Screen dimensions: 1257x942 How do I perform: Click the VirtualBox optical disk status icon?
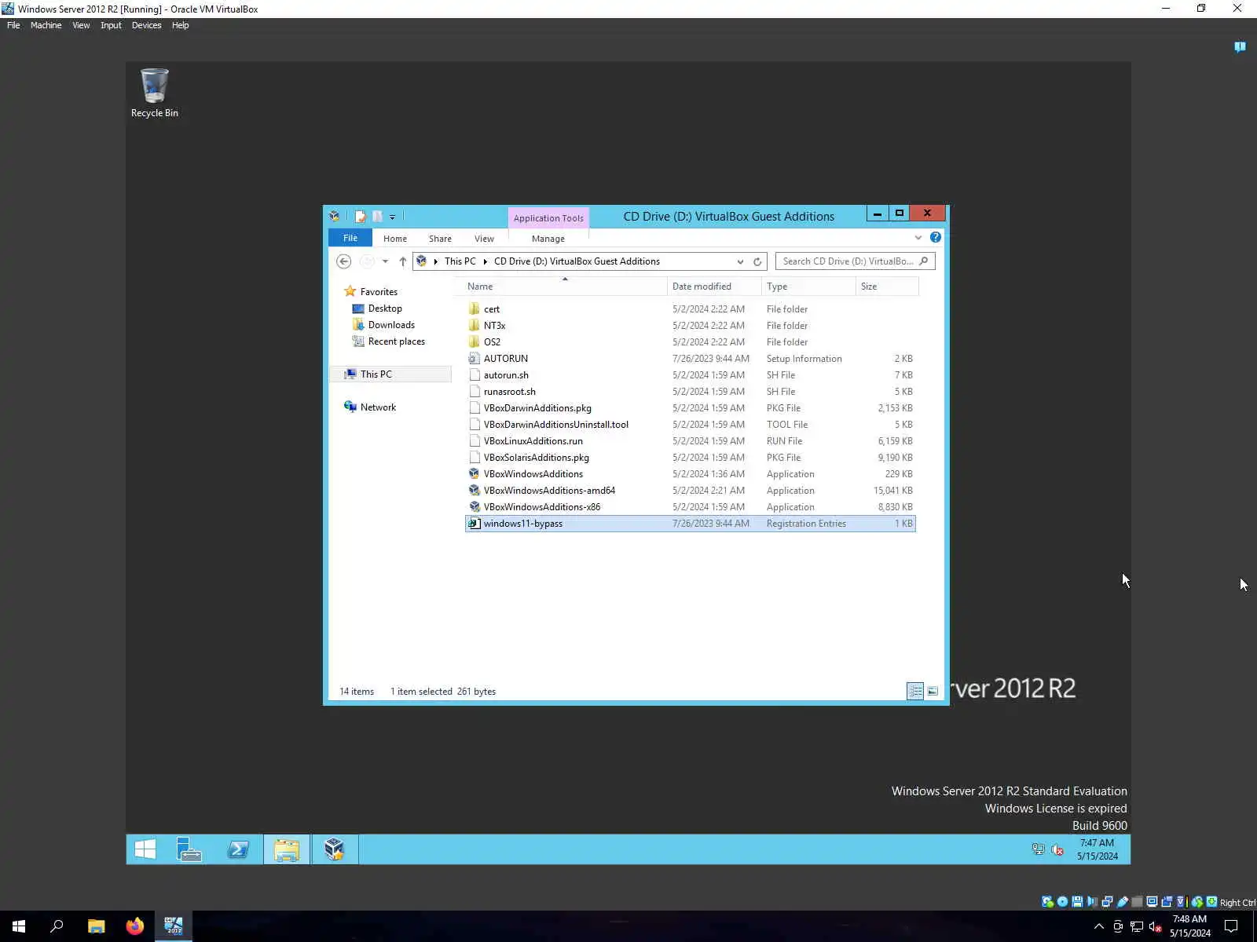click(1062, 902)
